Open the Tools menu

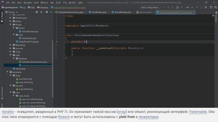coord(58,2)
